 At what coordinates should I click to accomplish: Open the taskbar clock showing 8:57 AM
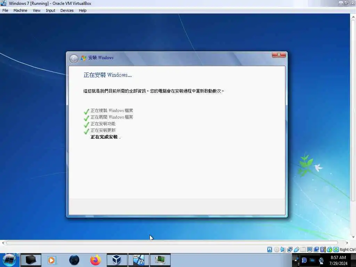point(338,260)
